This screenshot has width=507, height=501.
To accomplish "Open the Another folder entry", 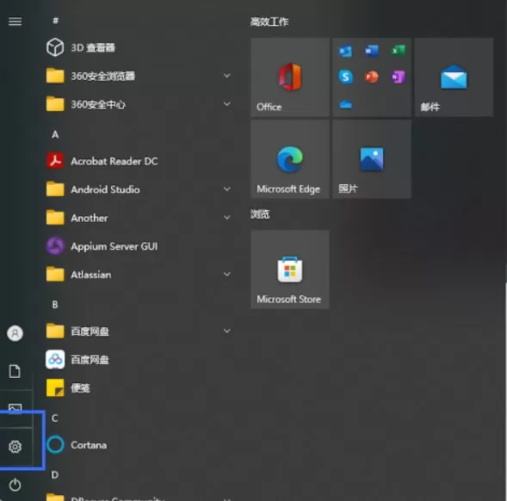I will click(139, 218).
